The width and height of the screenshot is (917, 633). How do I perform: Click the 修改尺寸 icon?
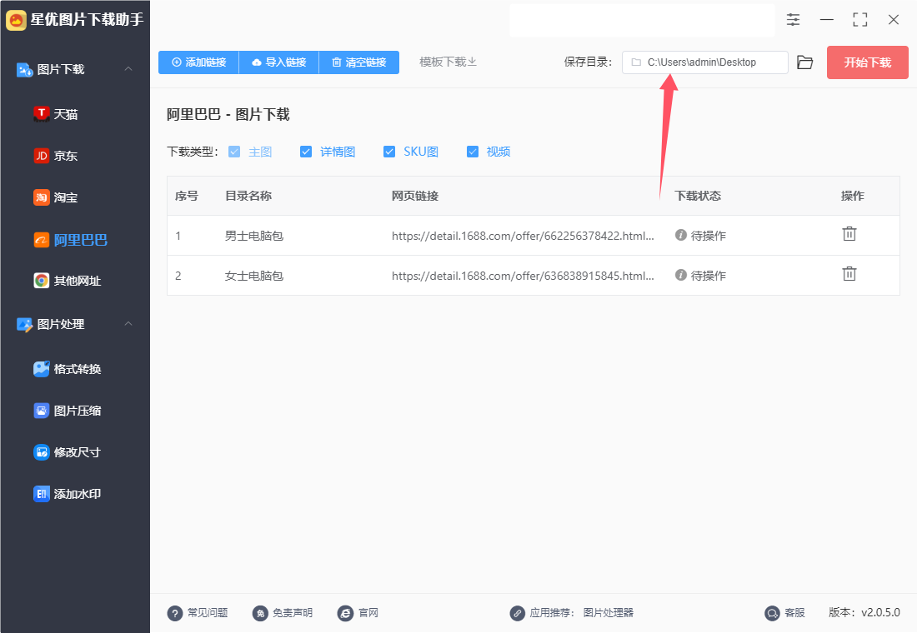click(41, 452)
